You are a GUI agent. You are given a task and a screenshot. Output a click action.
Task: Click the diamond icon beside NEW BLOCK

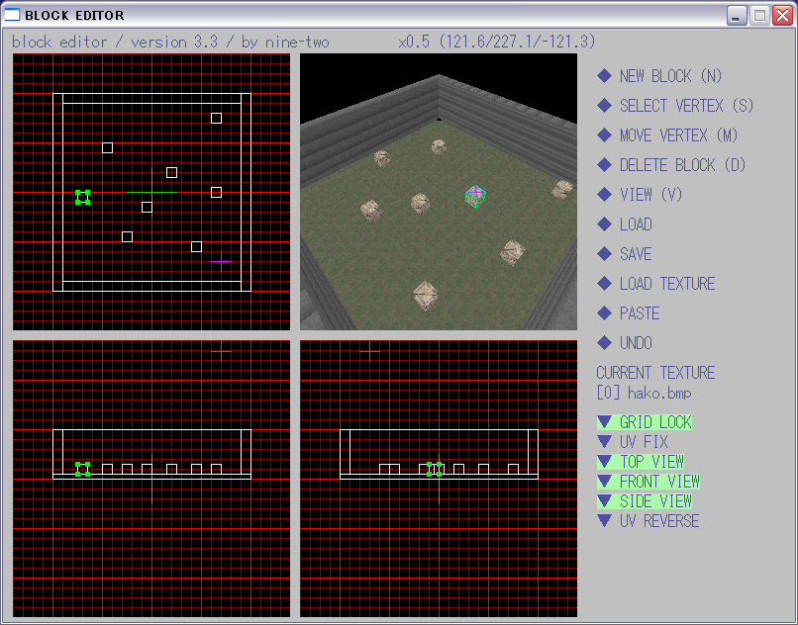pos(605,76)
